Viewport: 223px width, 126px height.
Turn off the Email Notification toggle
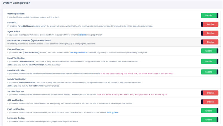(x=209, y=72)
